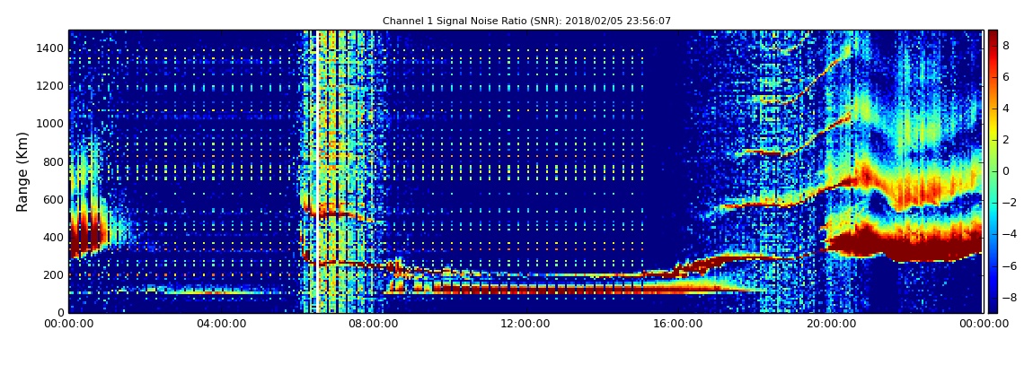This screenshot has height=365, width=1033.
Task: Click the '1000' range-axis tick label
Action: [x=50, y=124]
